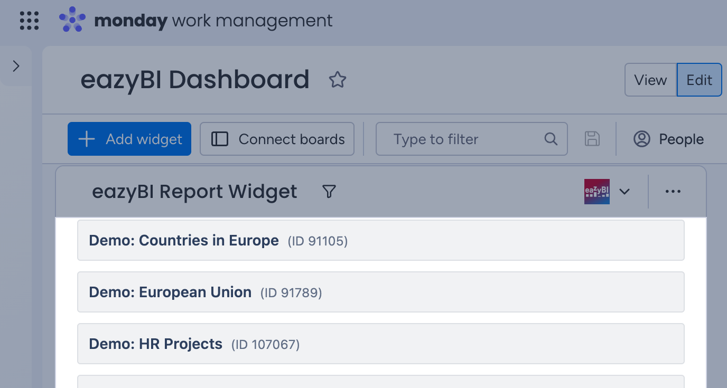Image resolution: width=727 pixels, height=388 pixels.
Task: Select Demo: European Union account
Action: [381, 292]
